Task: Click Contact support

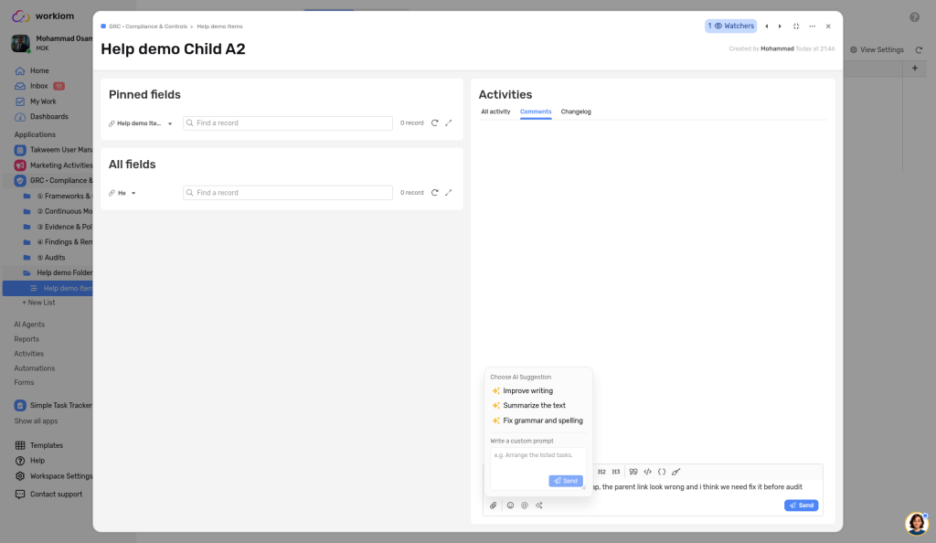Action: (49, 494)
